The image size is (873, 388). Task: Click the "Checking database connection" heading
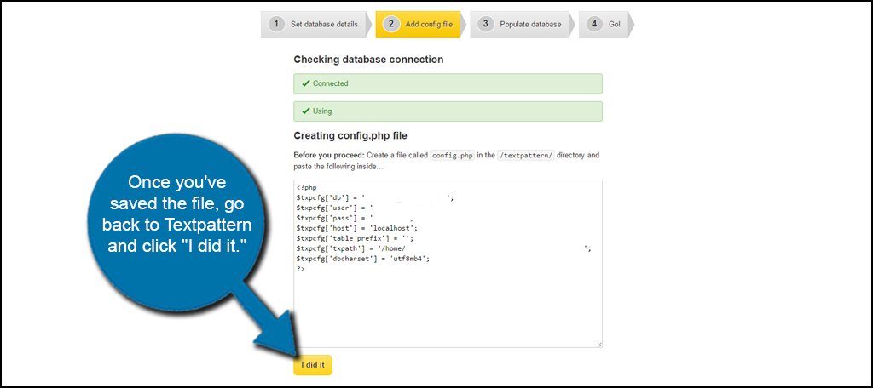[368, 60]
